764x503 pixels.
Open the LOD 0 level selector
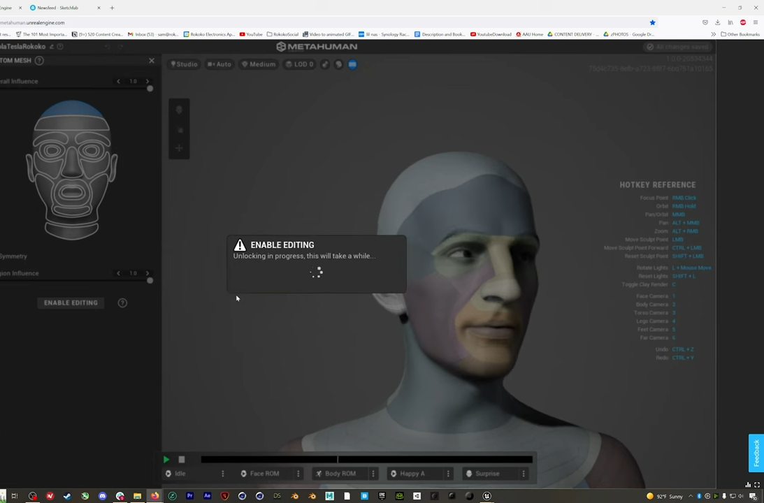pyautogui.click(x=299, y=64)
